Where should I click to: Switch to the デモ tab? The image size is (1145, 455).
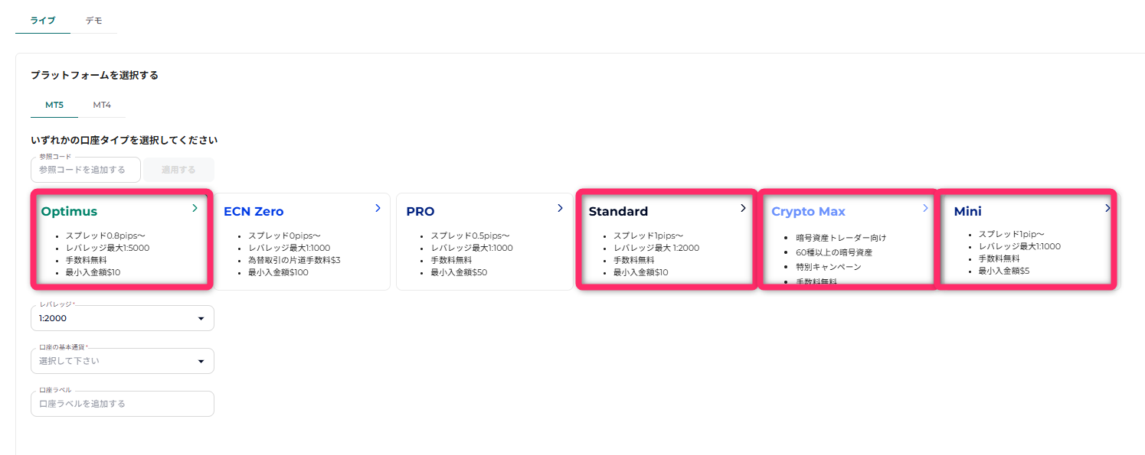click(x=93, y=21)
